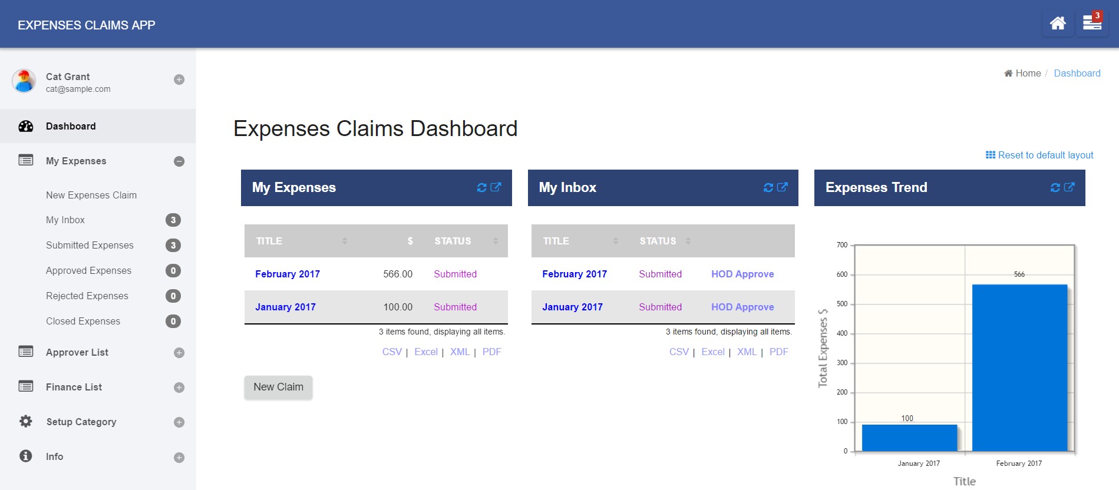Open My Inbox panel in new window
The height and width of the screenshot is (490, 1119).
point(783,187)
